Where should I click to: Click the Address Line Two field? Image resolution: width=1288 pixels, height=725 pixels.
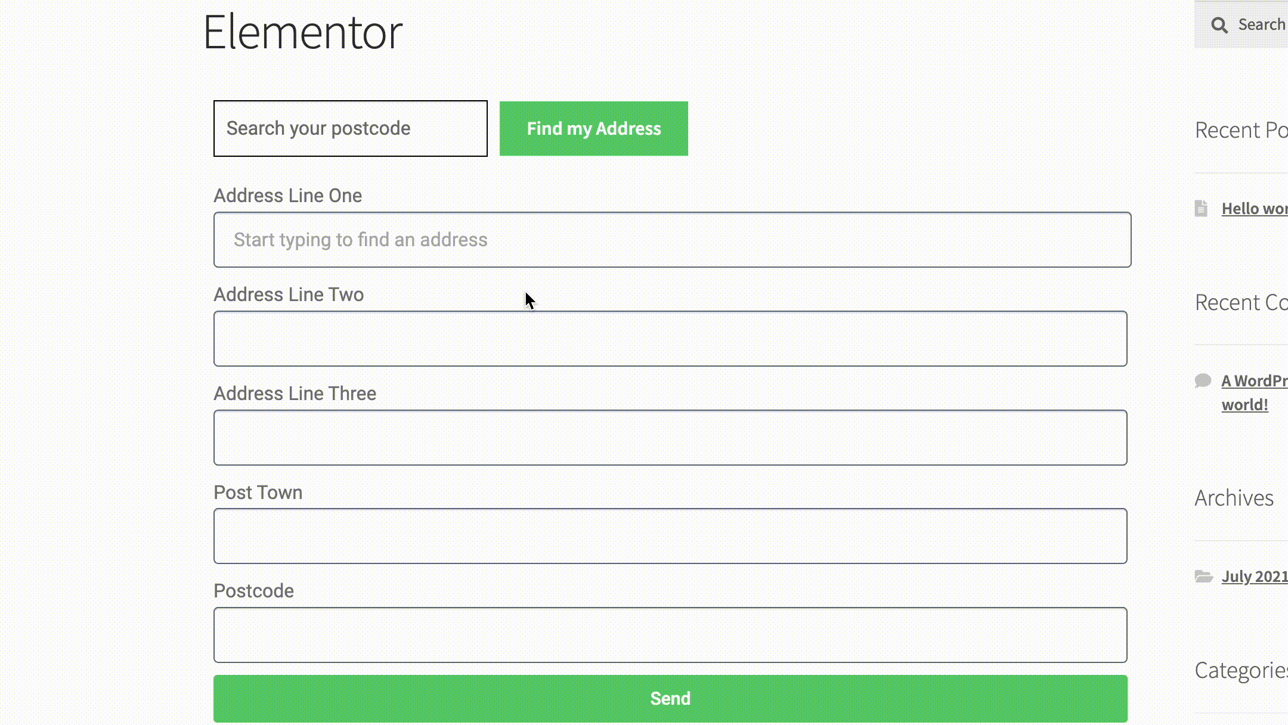tap(671, 338)
